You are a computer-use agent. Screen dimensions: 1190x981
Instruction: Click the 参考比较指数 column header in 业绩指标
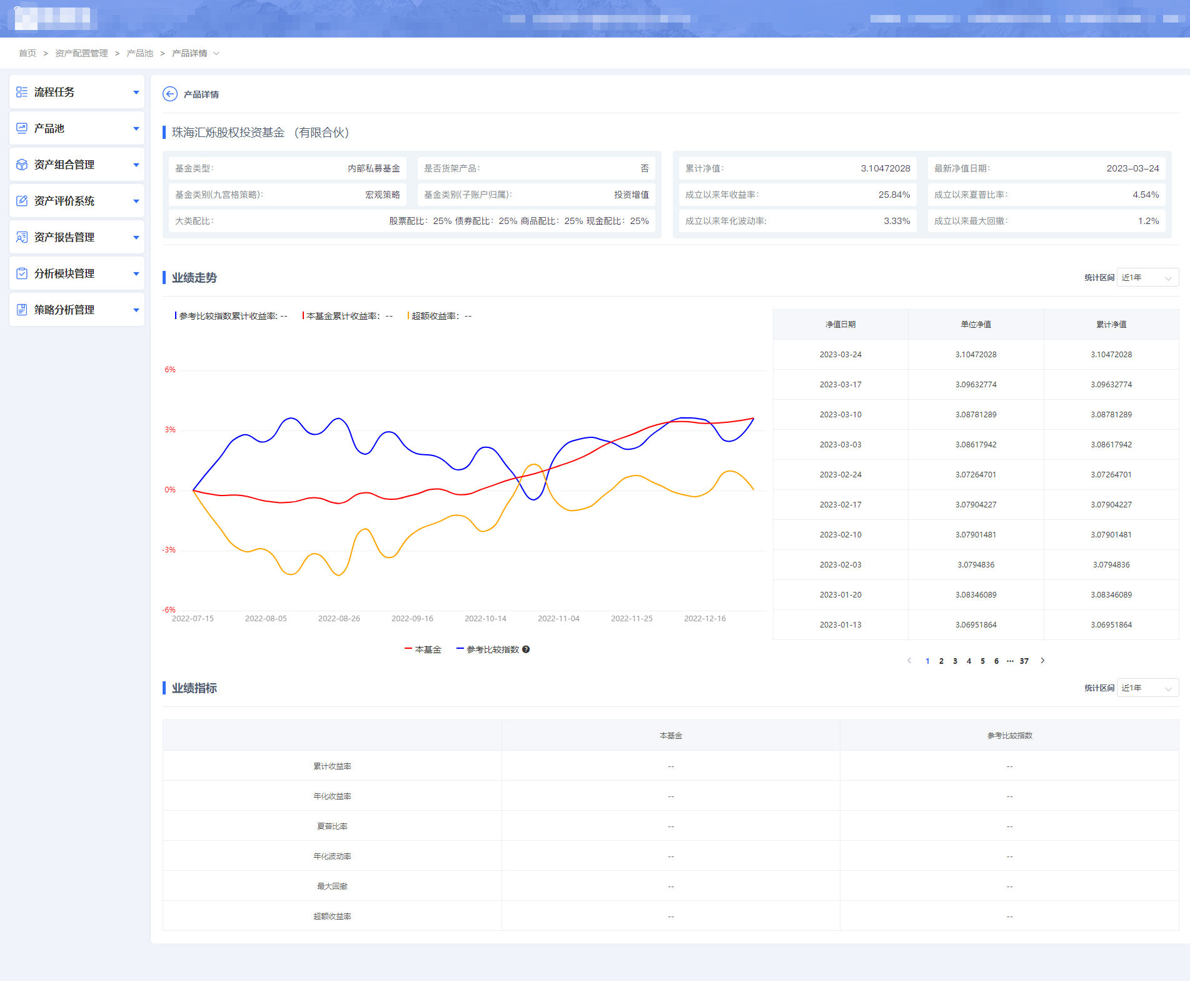1010,736
